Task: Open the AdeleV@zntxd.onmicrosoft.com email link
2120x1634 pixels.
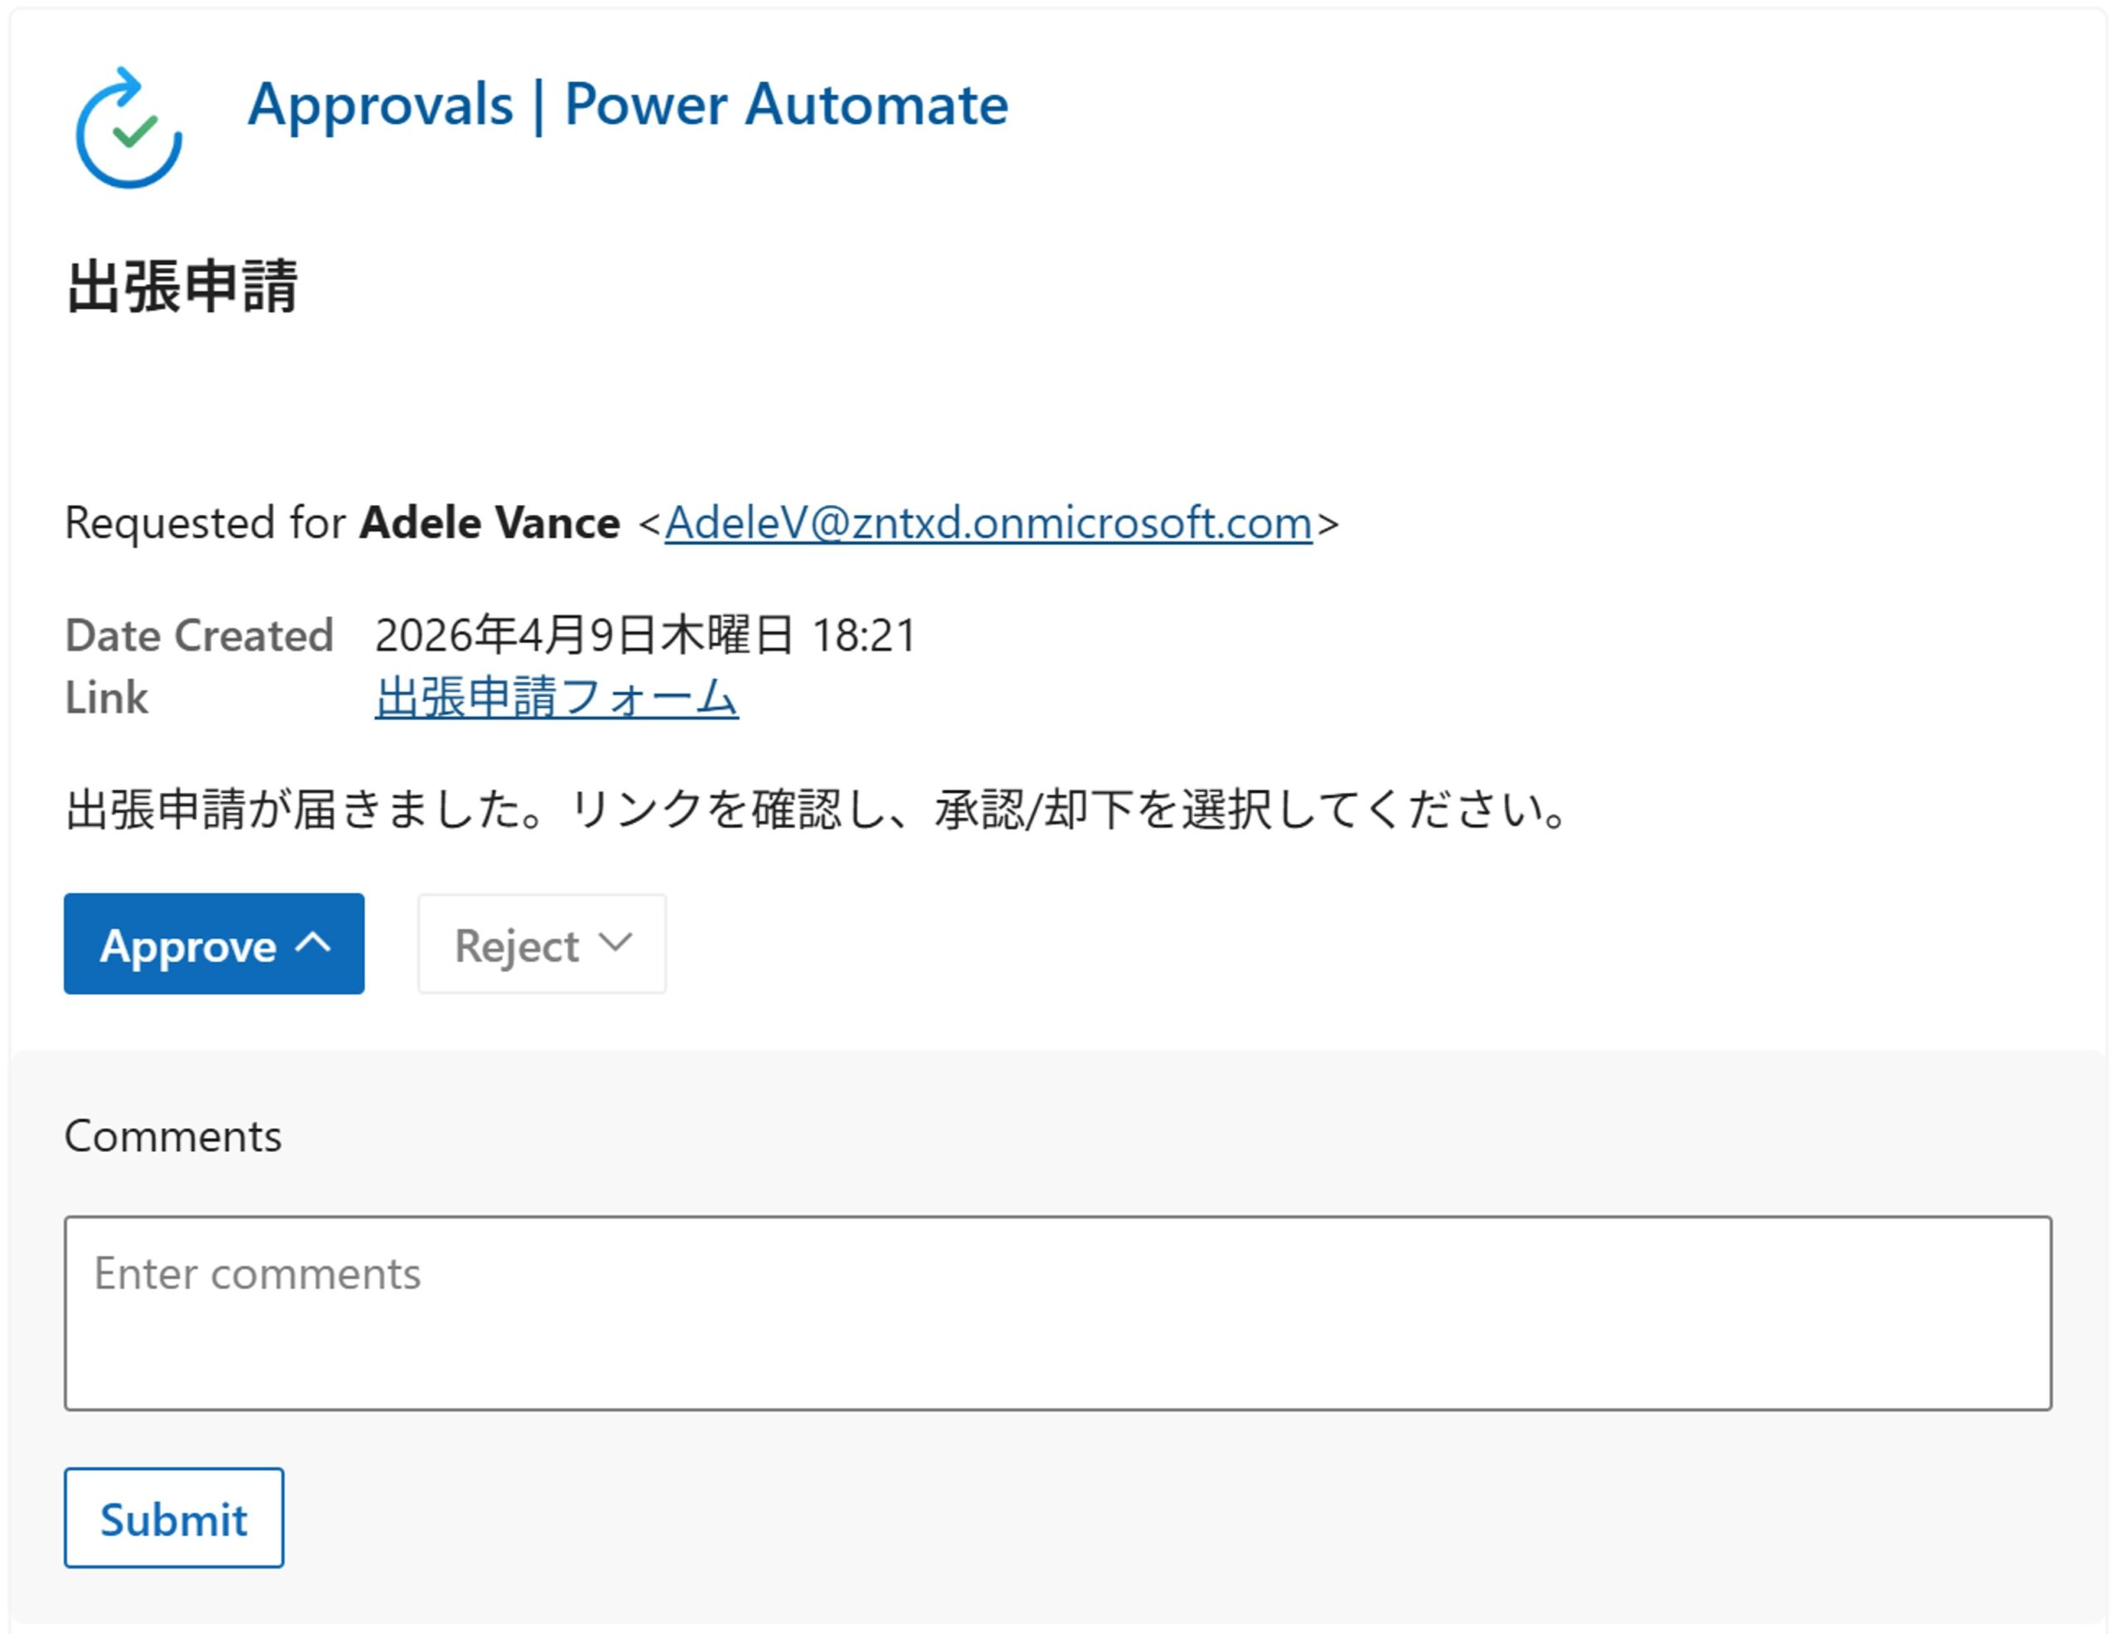Action: (988, 523)
